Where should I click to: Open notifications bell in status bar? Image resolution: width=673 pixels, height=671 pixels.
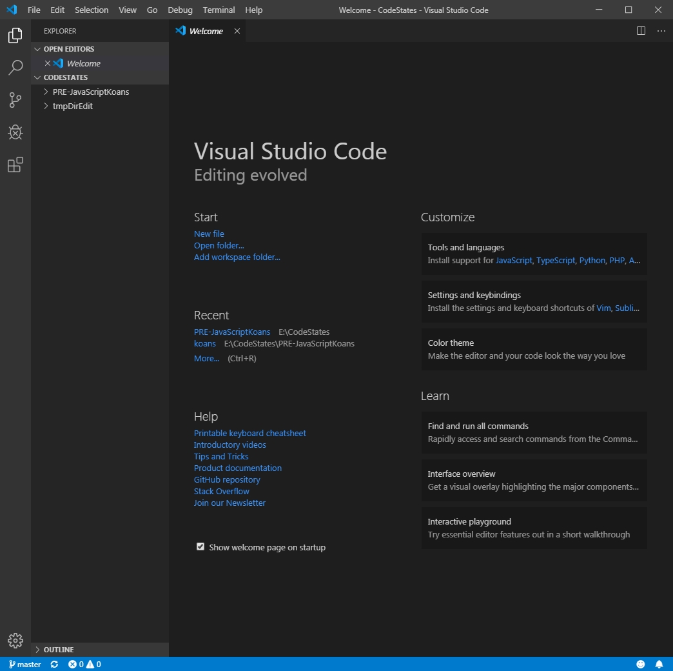(x=659, y=664)
